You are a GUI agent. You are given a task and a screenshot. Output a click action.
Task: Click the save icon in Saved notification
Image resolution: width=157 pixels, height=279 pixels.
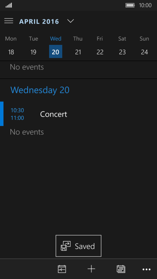66,246
